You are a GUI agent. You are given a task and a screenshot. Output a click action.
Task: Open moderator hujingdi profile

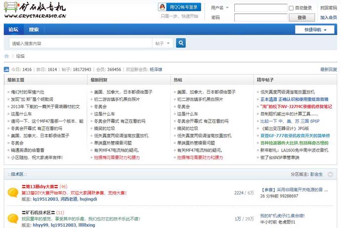[88, 199]
